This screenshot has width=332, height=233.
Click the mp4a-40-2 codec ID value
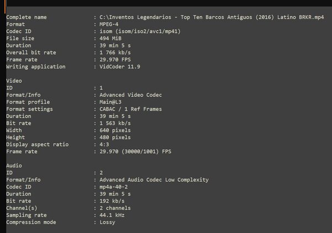tap(114, 187)
